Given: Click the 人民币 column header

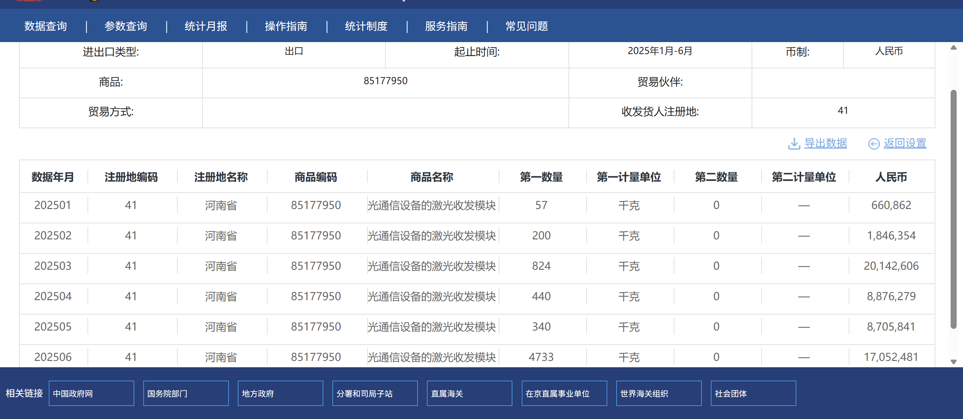Looking at the screenshot, I should [x=891, y=177].
